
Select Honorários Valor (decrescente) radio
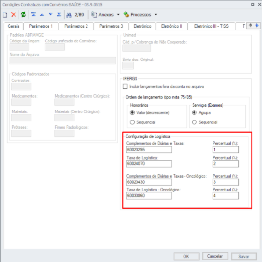(x=132, y=112)
